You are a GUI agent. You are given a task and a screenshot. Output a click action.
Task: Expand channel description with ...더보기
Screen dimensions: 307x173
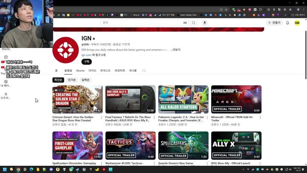[x=175, y=50]
